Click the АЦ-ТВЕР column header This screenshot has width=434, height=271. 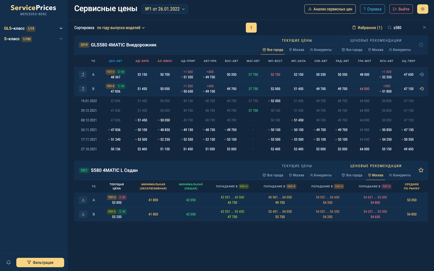click(409, 61)
